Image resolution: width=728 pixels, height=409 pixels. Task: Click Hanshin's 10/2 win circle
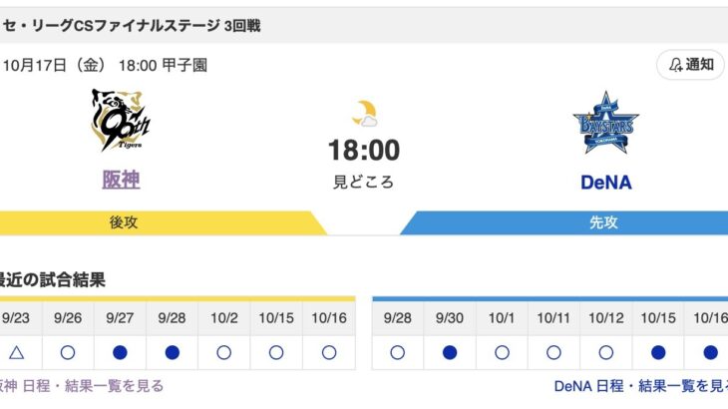click(224, 352)
